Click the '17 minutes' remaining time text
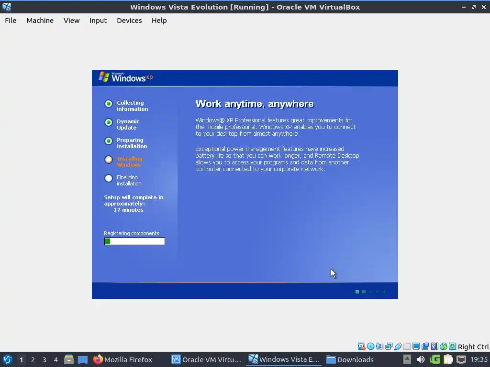The width and height of the screenshot is (490, 367). [x=128, y=210]
